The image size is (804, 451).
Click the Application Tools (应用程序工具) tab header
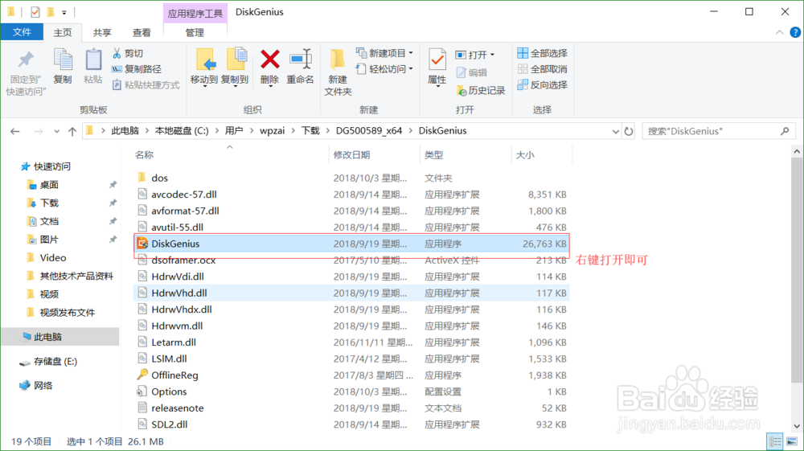click(195, 14)
